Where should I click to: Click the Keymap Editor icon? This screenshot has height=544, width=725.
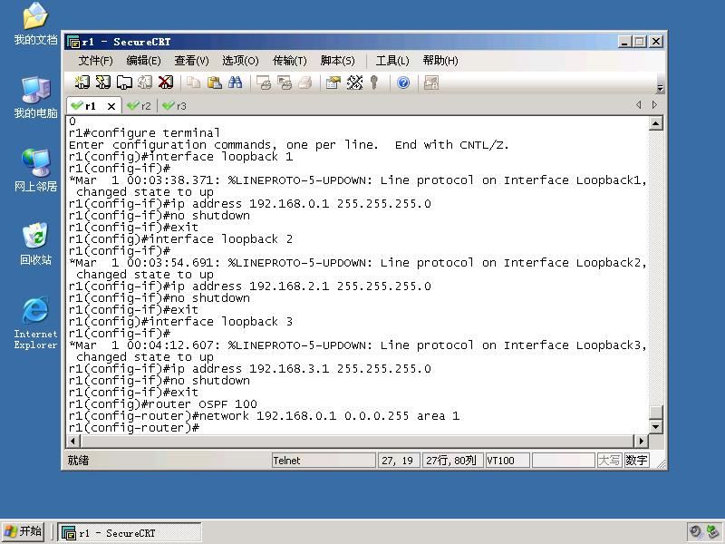354,83
